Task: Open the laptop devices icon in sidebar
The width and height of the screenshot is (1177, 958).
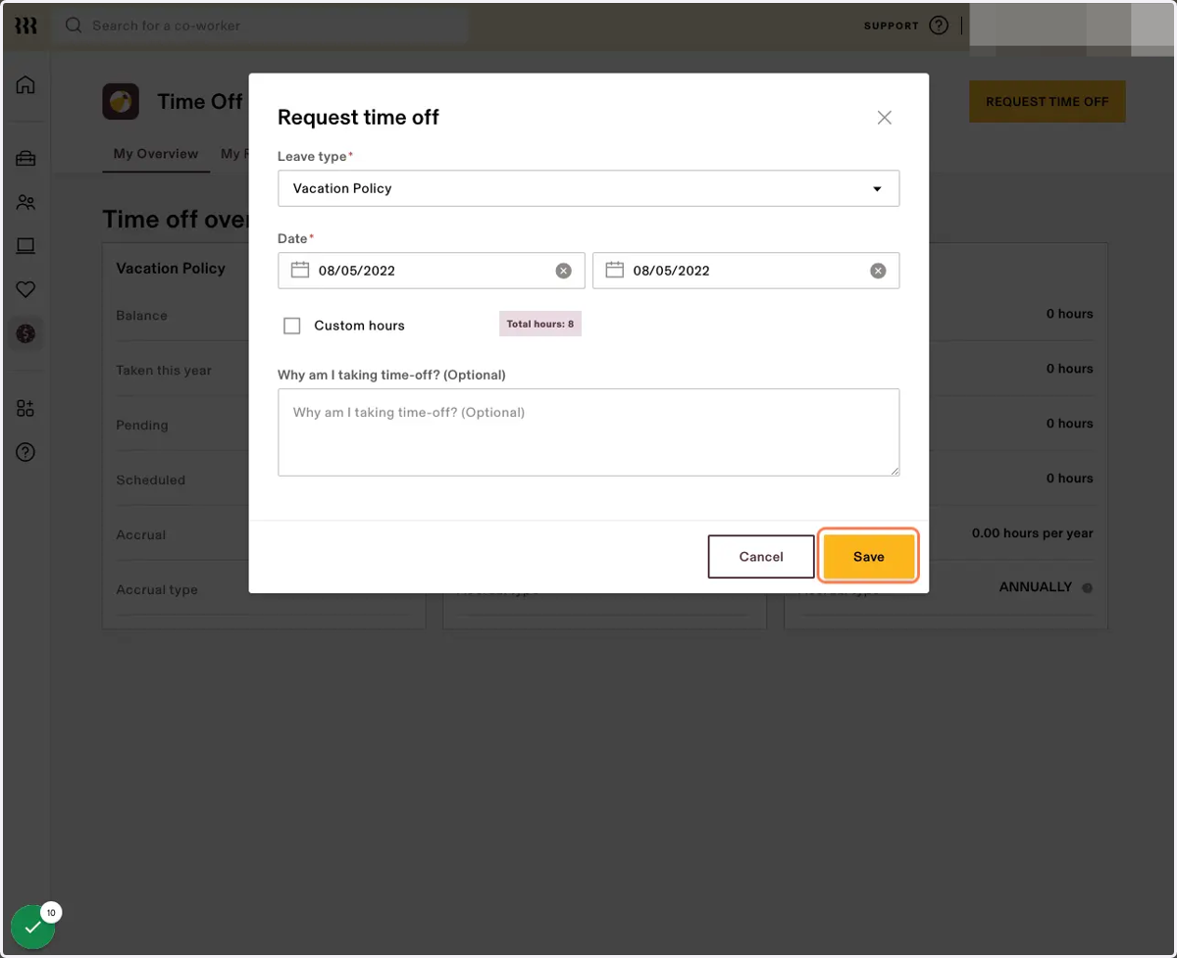Action: click(26, 246)
